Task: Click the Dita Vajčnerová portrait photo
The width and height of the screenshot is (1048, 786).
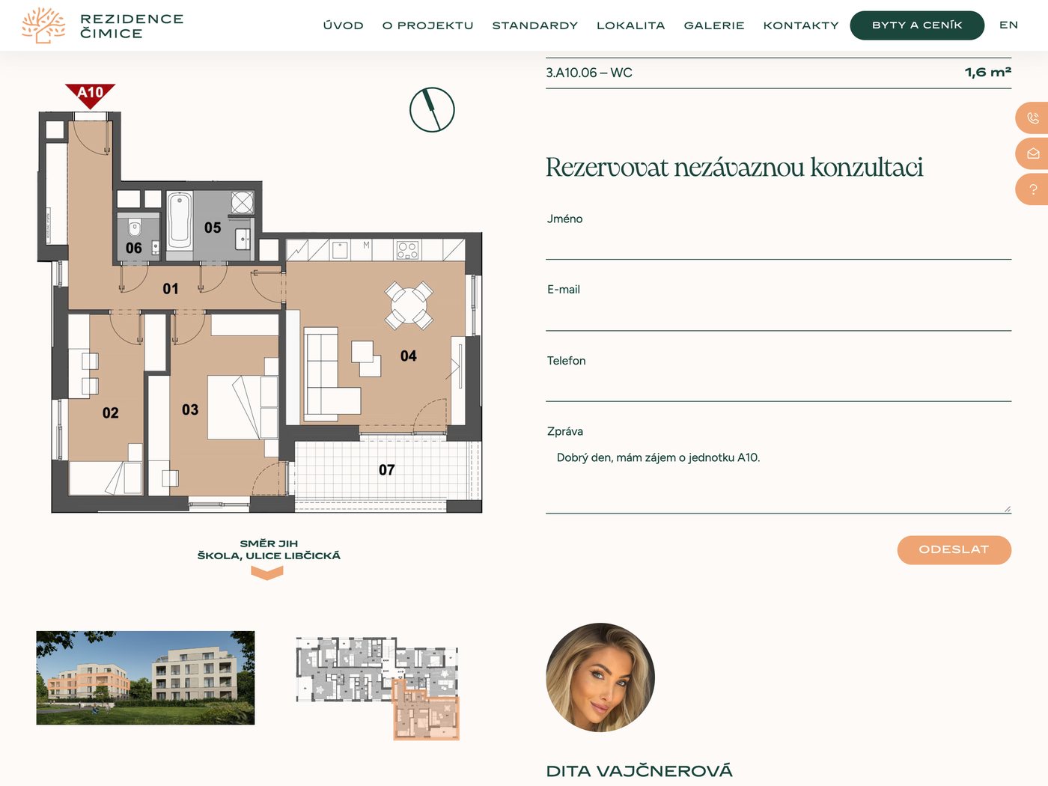Action: [600, 677]
